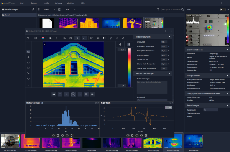The image size is (230, 152).
Task: Toggle fullscreen view icon in toolbar
Action: pyautogui.click(x=104, y=38)
